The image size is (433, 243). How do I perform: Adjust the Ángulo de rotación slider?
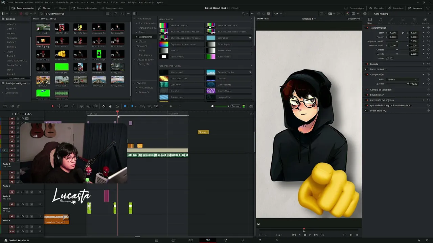[x=397, y=41]
